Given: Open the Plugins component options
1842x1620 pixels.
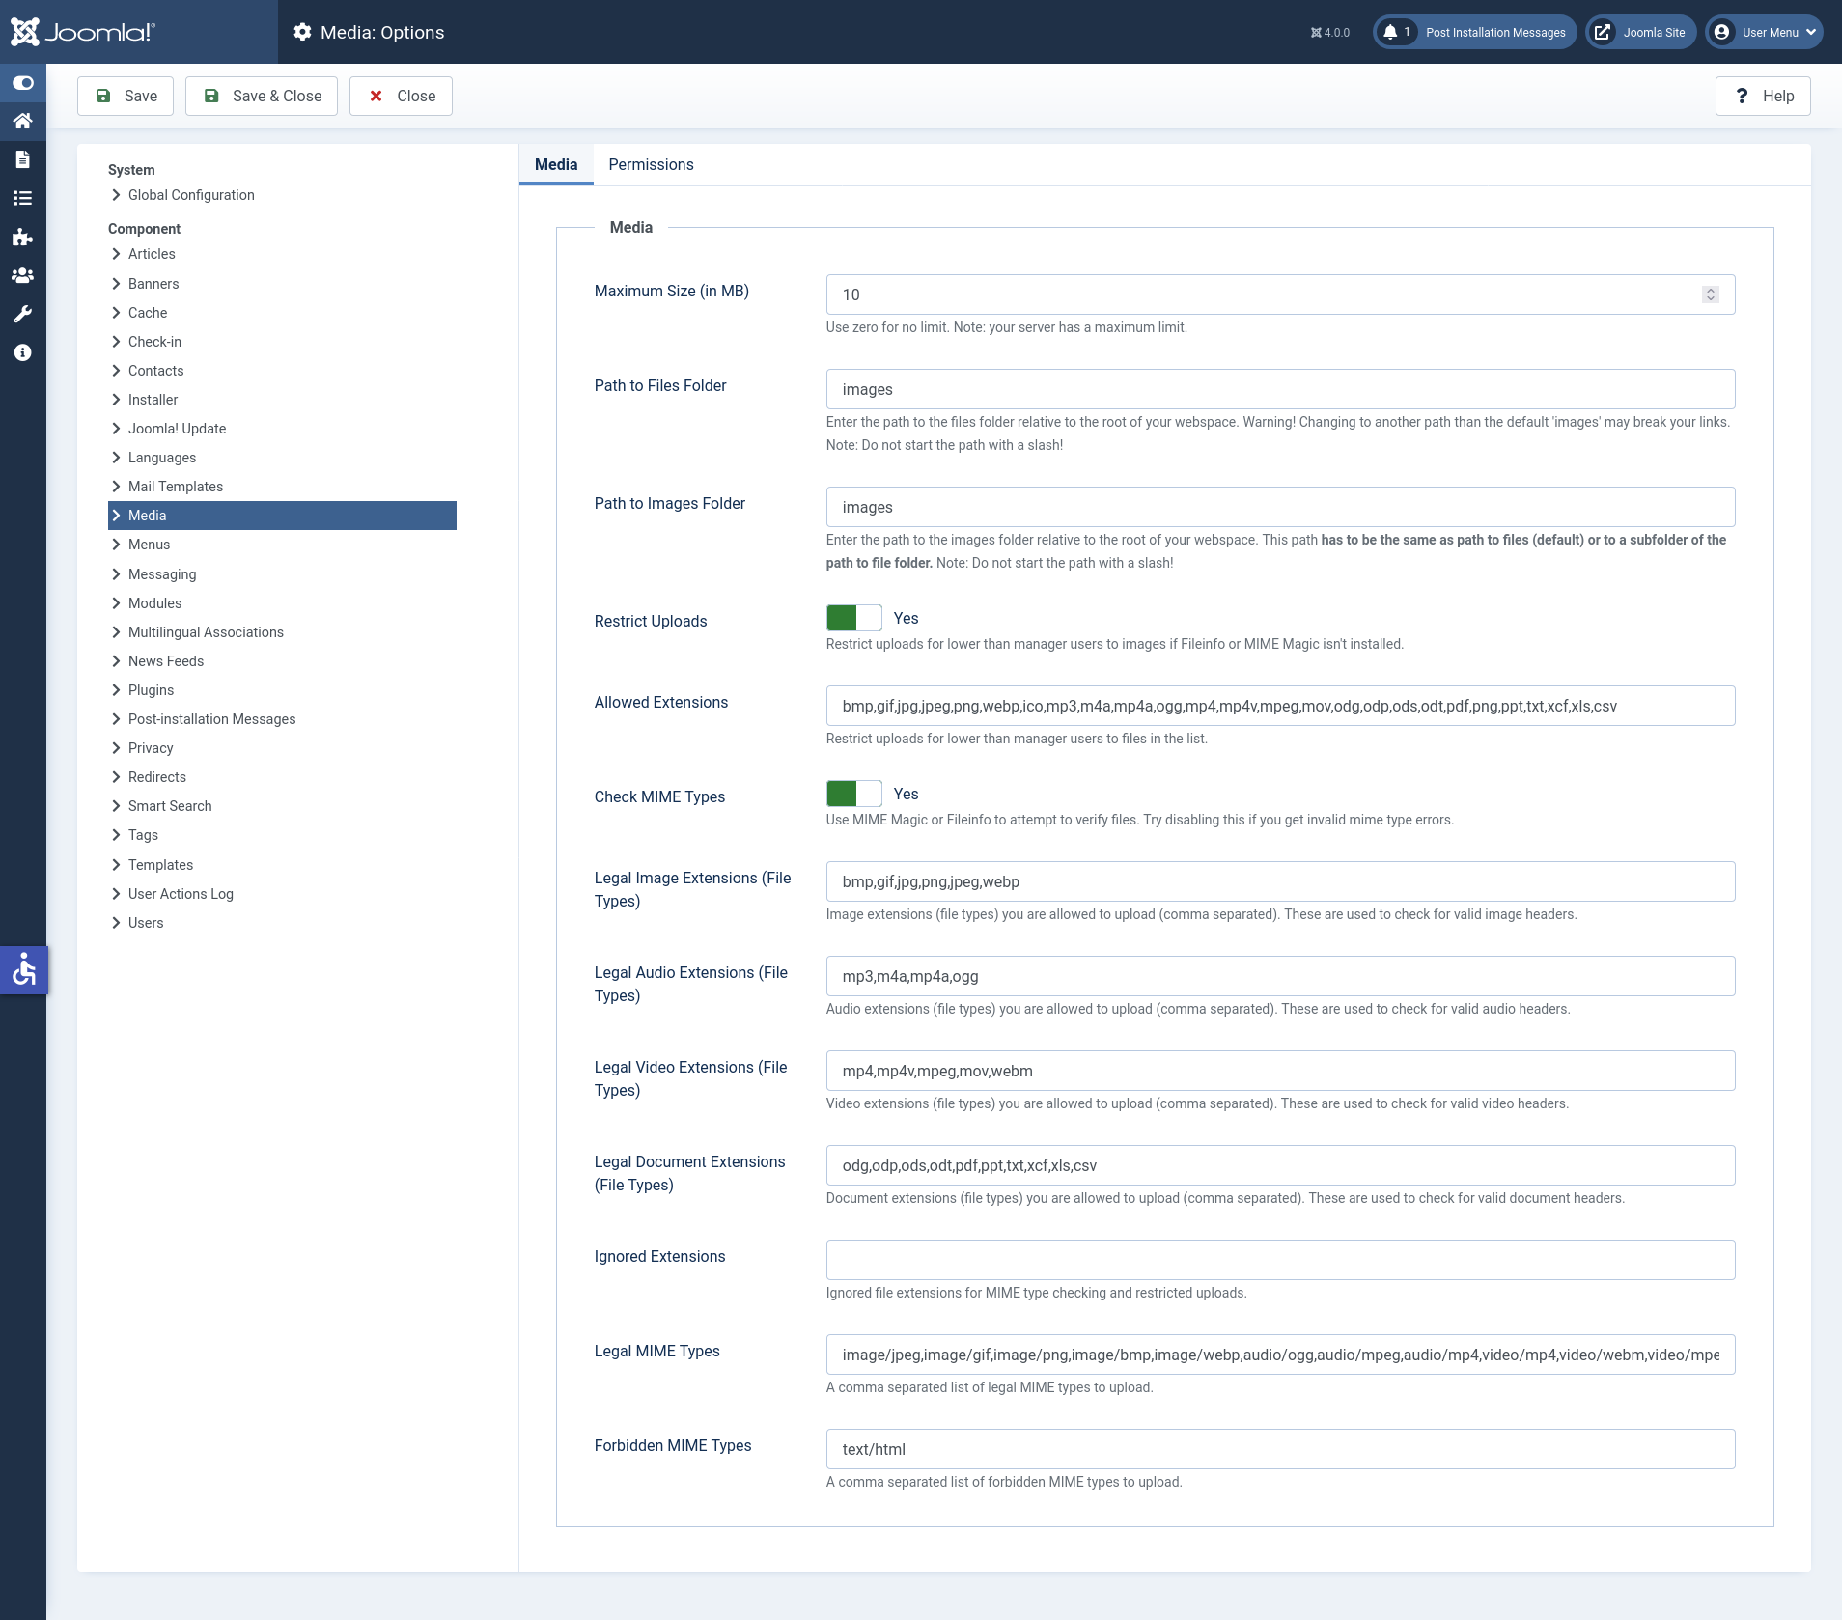Looking at the screenshot, I should (151, 690).
